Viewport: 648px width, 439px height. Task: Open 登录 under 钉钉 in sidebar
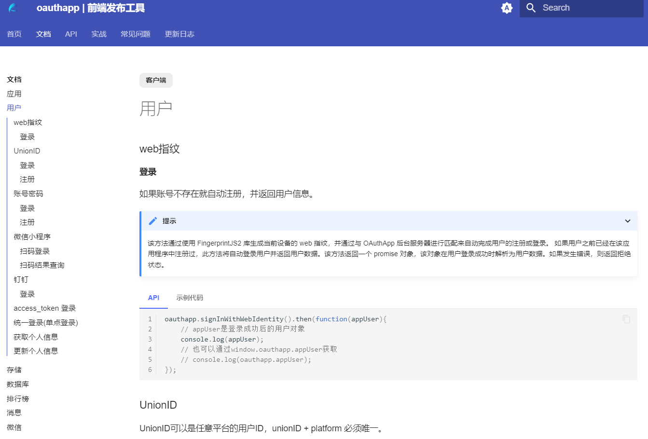point(27,294)
